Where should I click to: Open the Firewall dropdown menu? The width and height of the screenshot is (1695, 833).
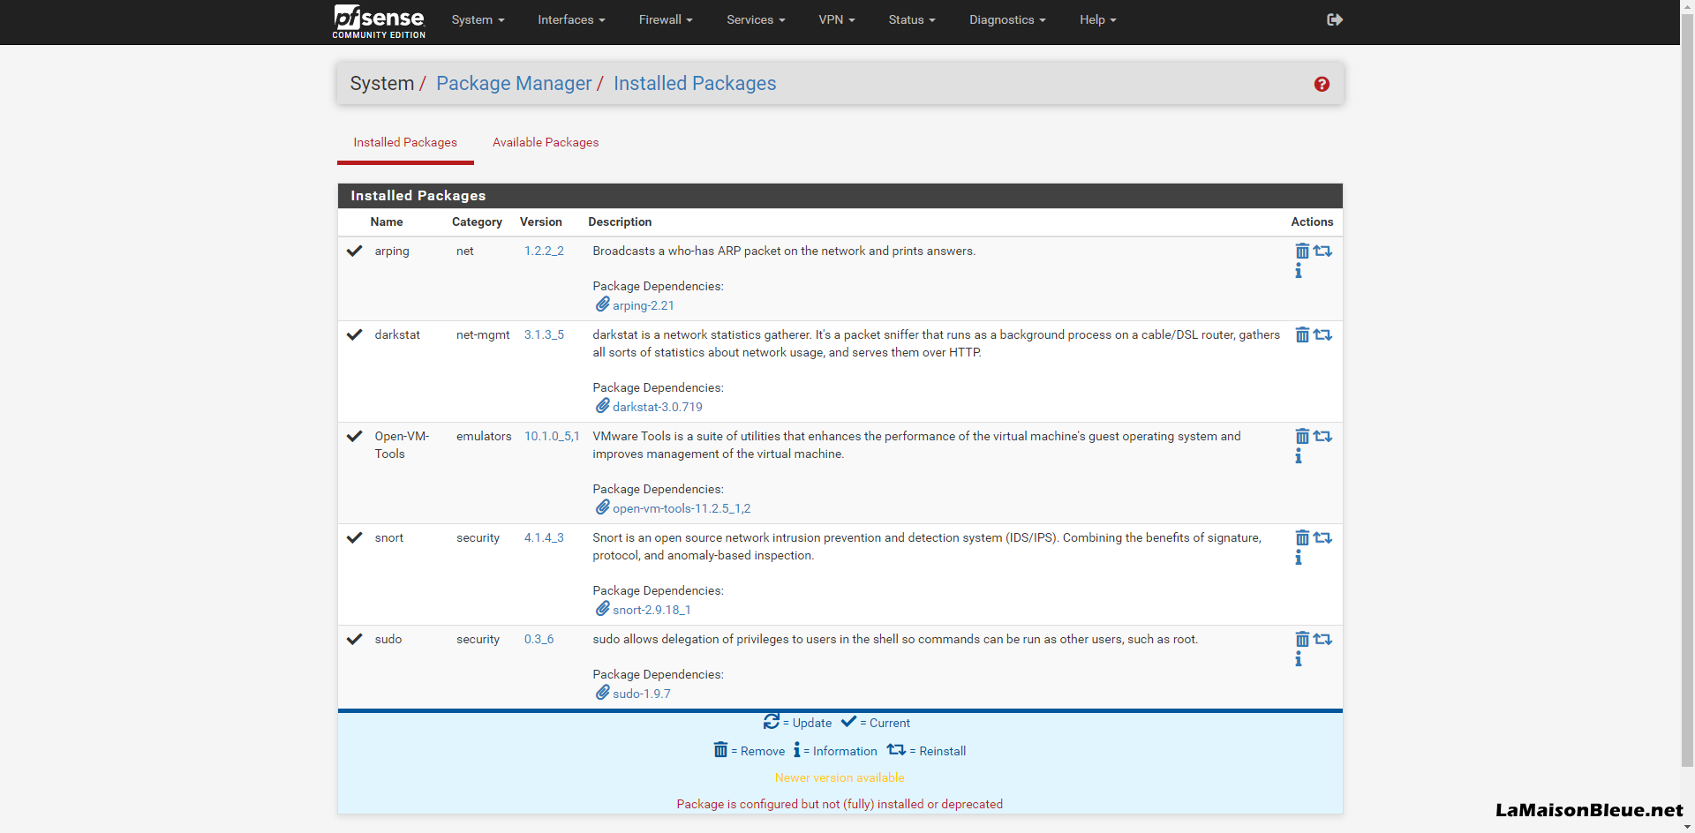[666, 19]
